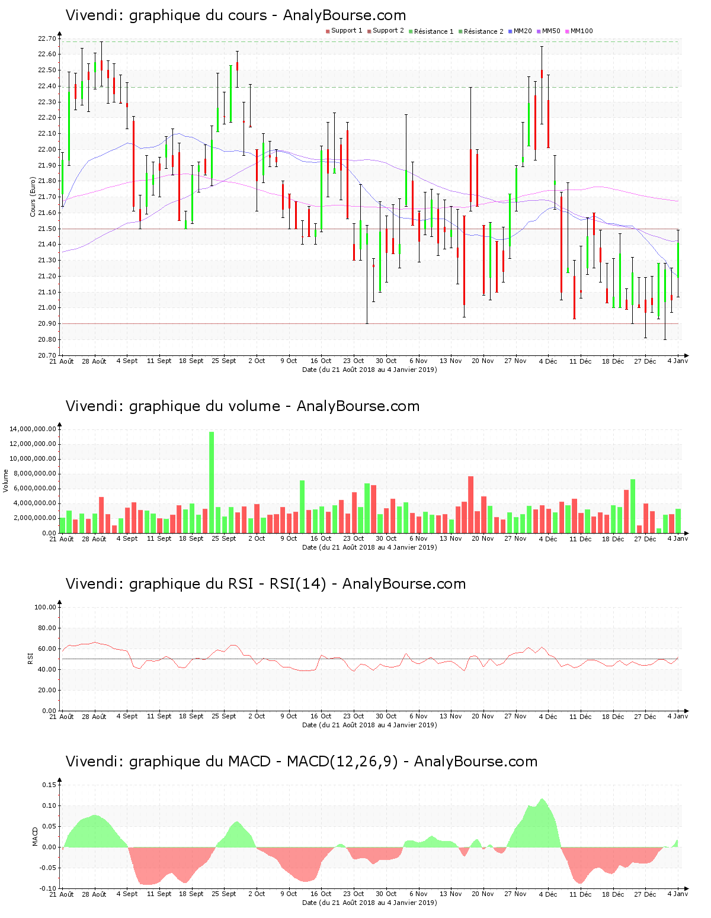Click the 21.50 price tick label
Viewport: 711px width, 918px height.
click(47, 229)
